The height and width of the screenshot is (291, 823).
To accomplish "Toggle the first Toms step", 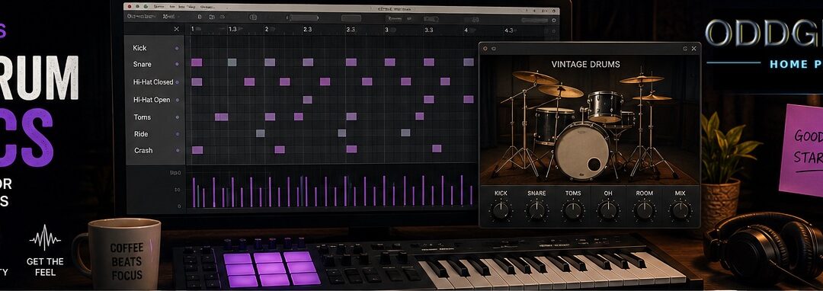I will coord(222,117).
